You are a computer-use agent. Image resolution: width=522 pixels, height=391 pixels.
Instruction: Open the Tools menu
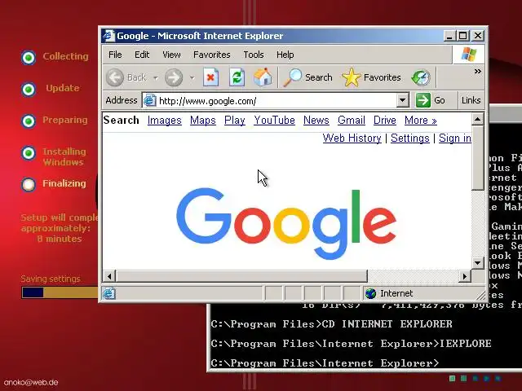(x=254, y=55)
